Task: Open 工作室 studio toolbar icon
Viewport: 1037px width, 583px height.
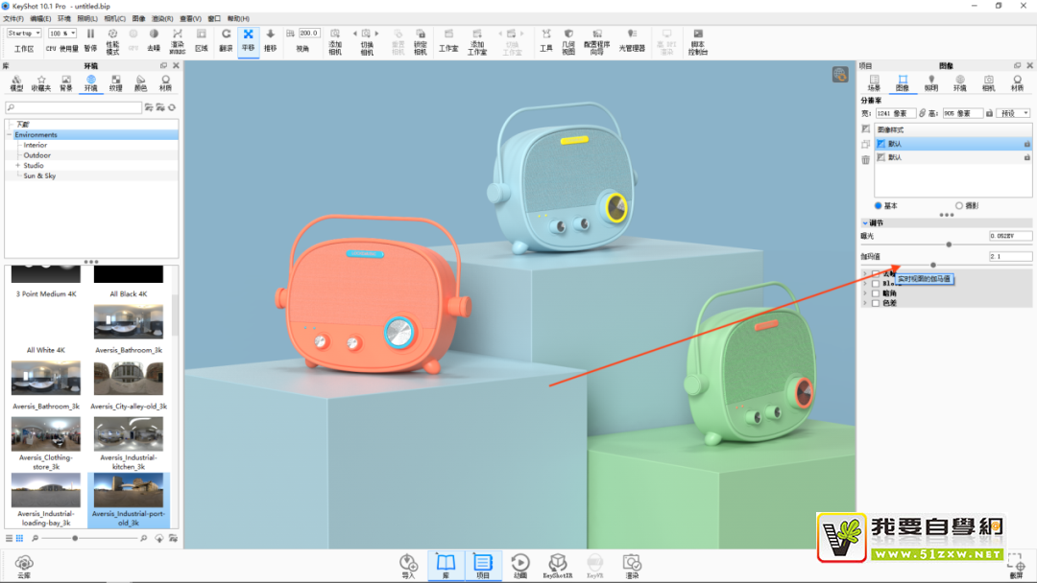Action: pyautogui.click(x=448, y=40)
